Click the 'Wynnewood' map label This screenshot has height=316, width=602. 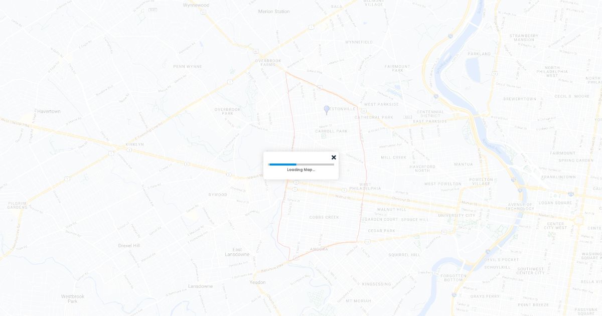tap(196, 5)
